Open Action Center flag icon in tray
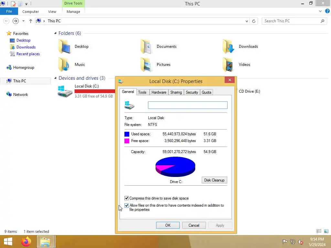331x248 pixels. coord(285,242)
